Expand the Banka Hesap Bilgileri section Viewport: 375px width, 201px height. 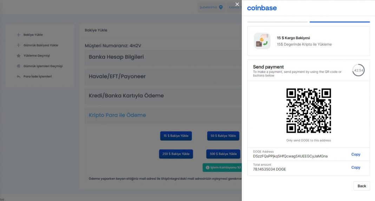pyautogui.click(x=163, y=57)
